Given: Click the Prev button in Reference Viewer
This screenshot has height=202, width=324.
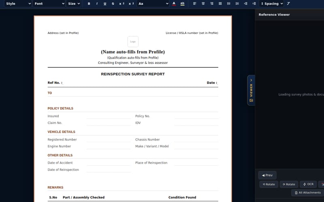Looking at the screenshot, I should click(267, 175).
